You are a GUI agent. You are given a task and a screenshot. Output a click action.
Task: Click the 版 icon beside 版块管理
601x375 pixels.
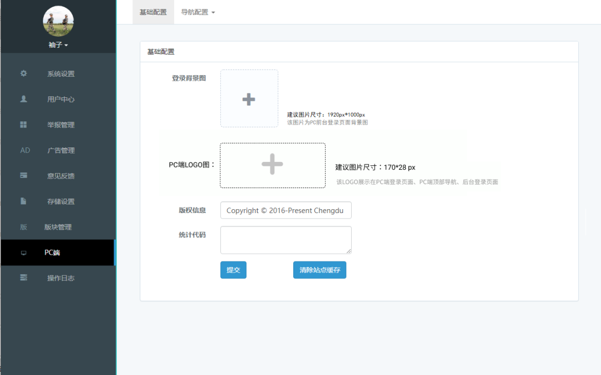(23, 227)
